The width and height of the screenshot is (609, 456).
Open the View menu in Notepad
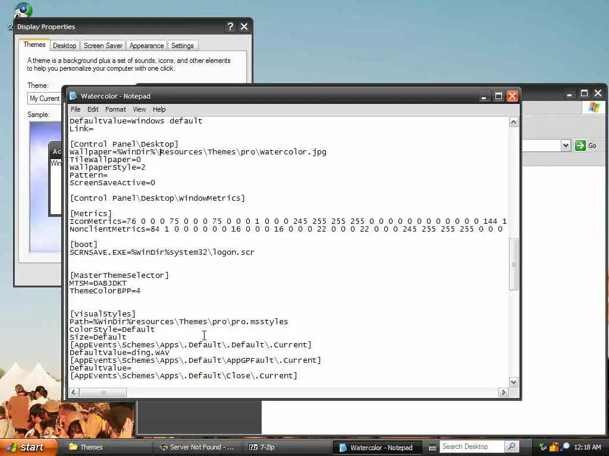click(139, 109)
